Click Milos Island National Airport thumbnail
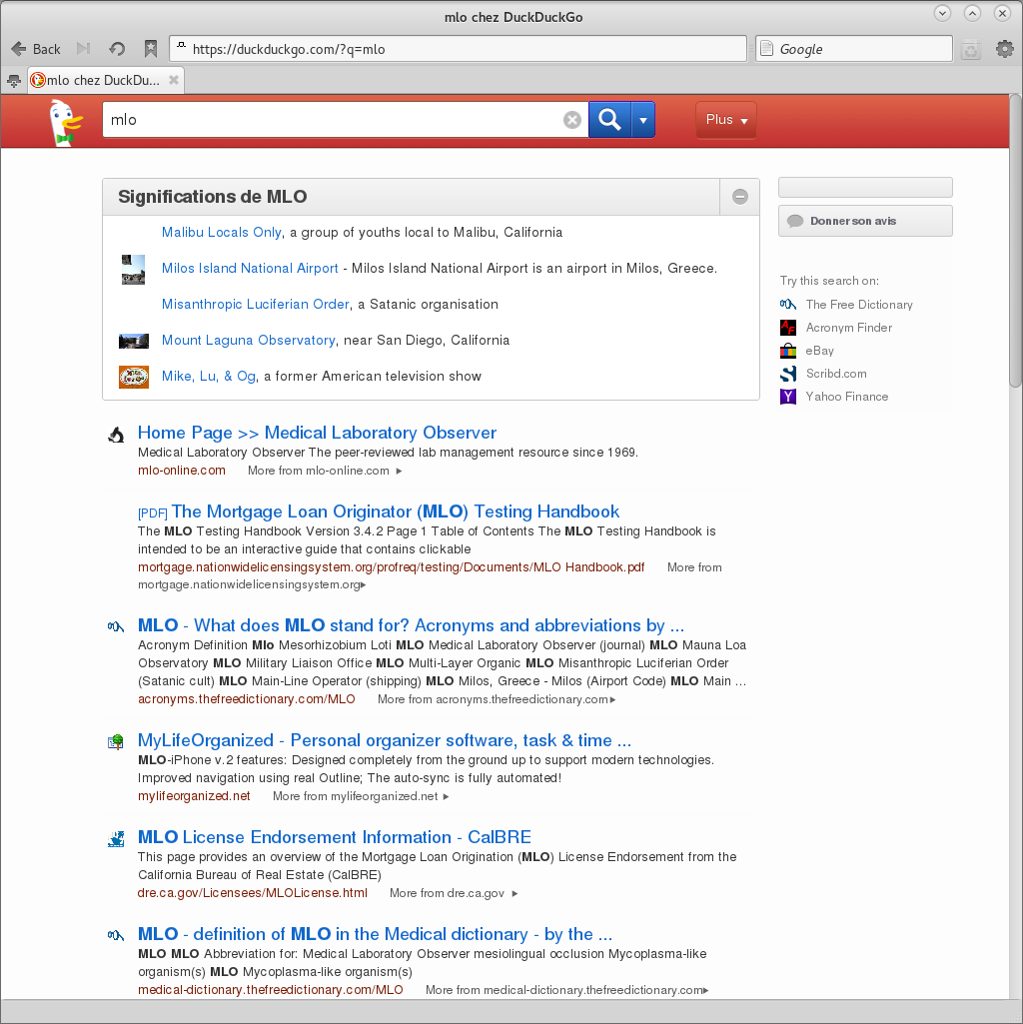 pyautogui.click(x=133, y=269)
